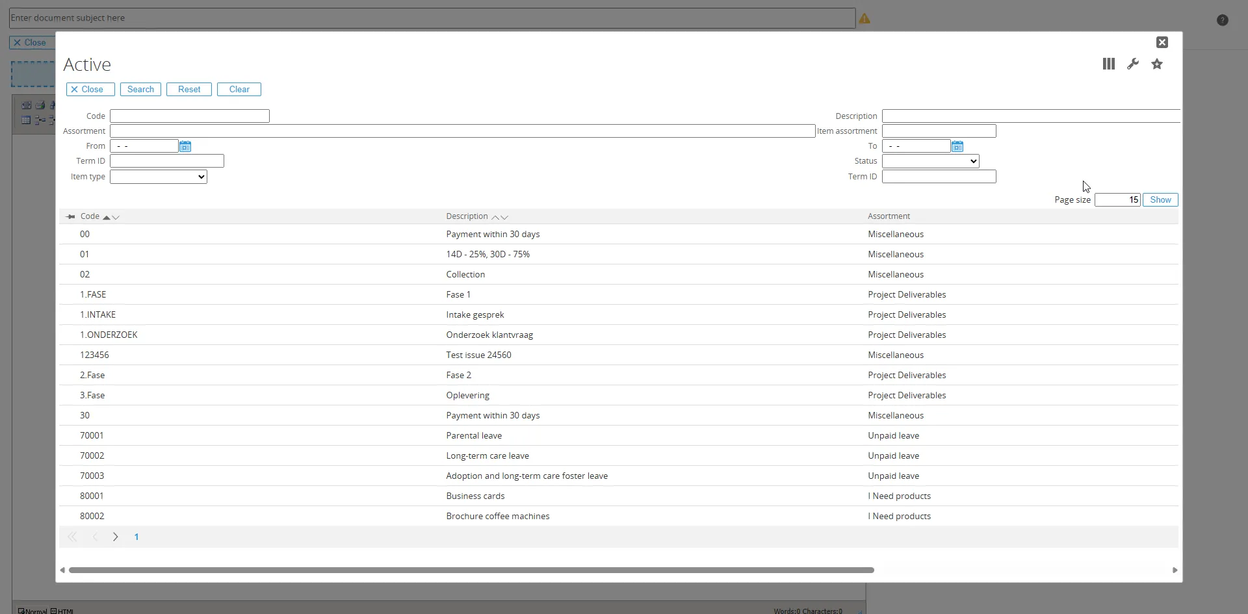This screenshot has height=614, width=1248.
Task: Click the warning icon beside the subject field
Action: [x=865, y=18]
